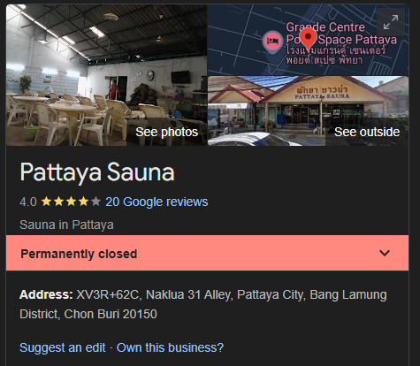
Task: Click Suggest an edit
Action: (63, 347)
